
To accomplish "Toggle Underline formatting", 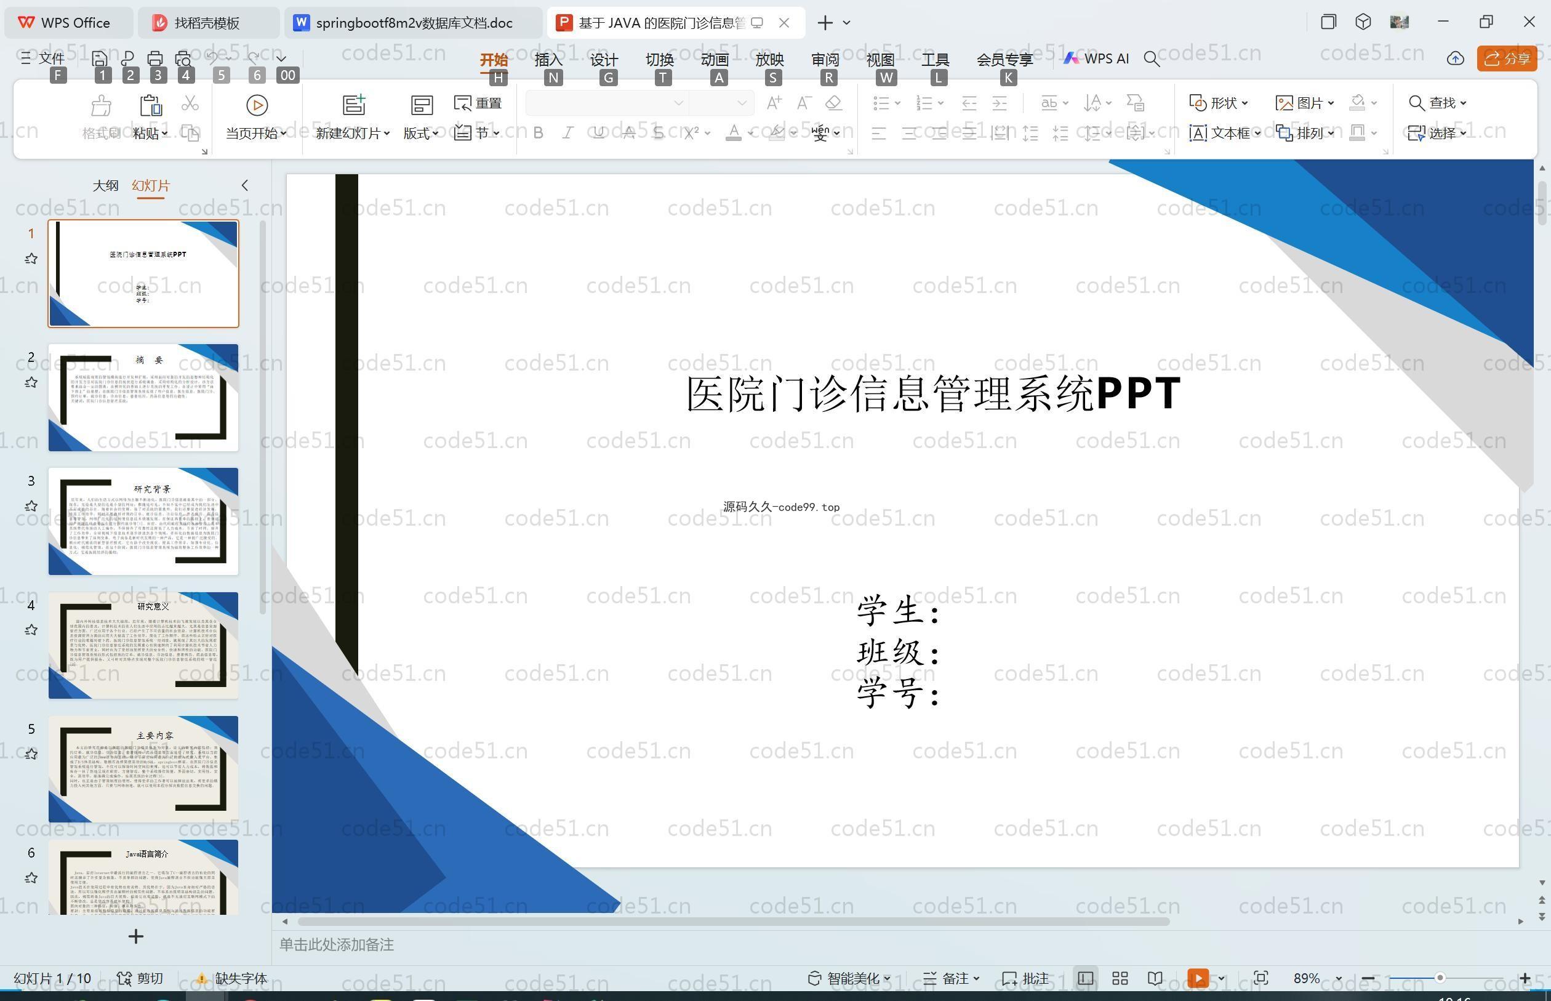I will pyautogui.click(x=598, y=132).
